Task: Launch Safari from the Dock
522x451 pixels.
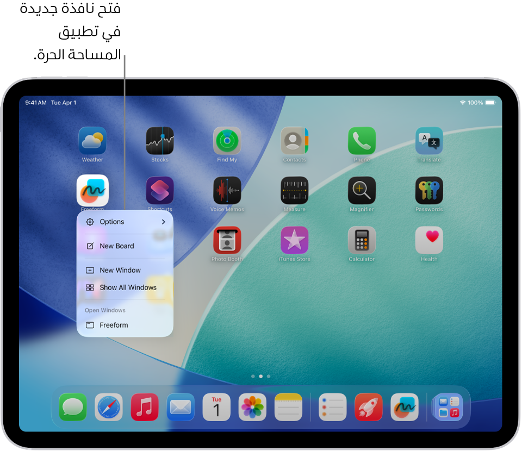Action: click(108, 406)
